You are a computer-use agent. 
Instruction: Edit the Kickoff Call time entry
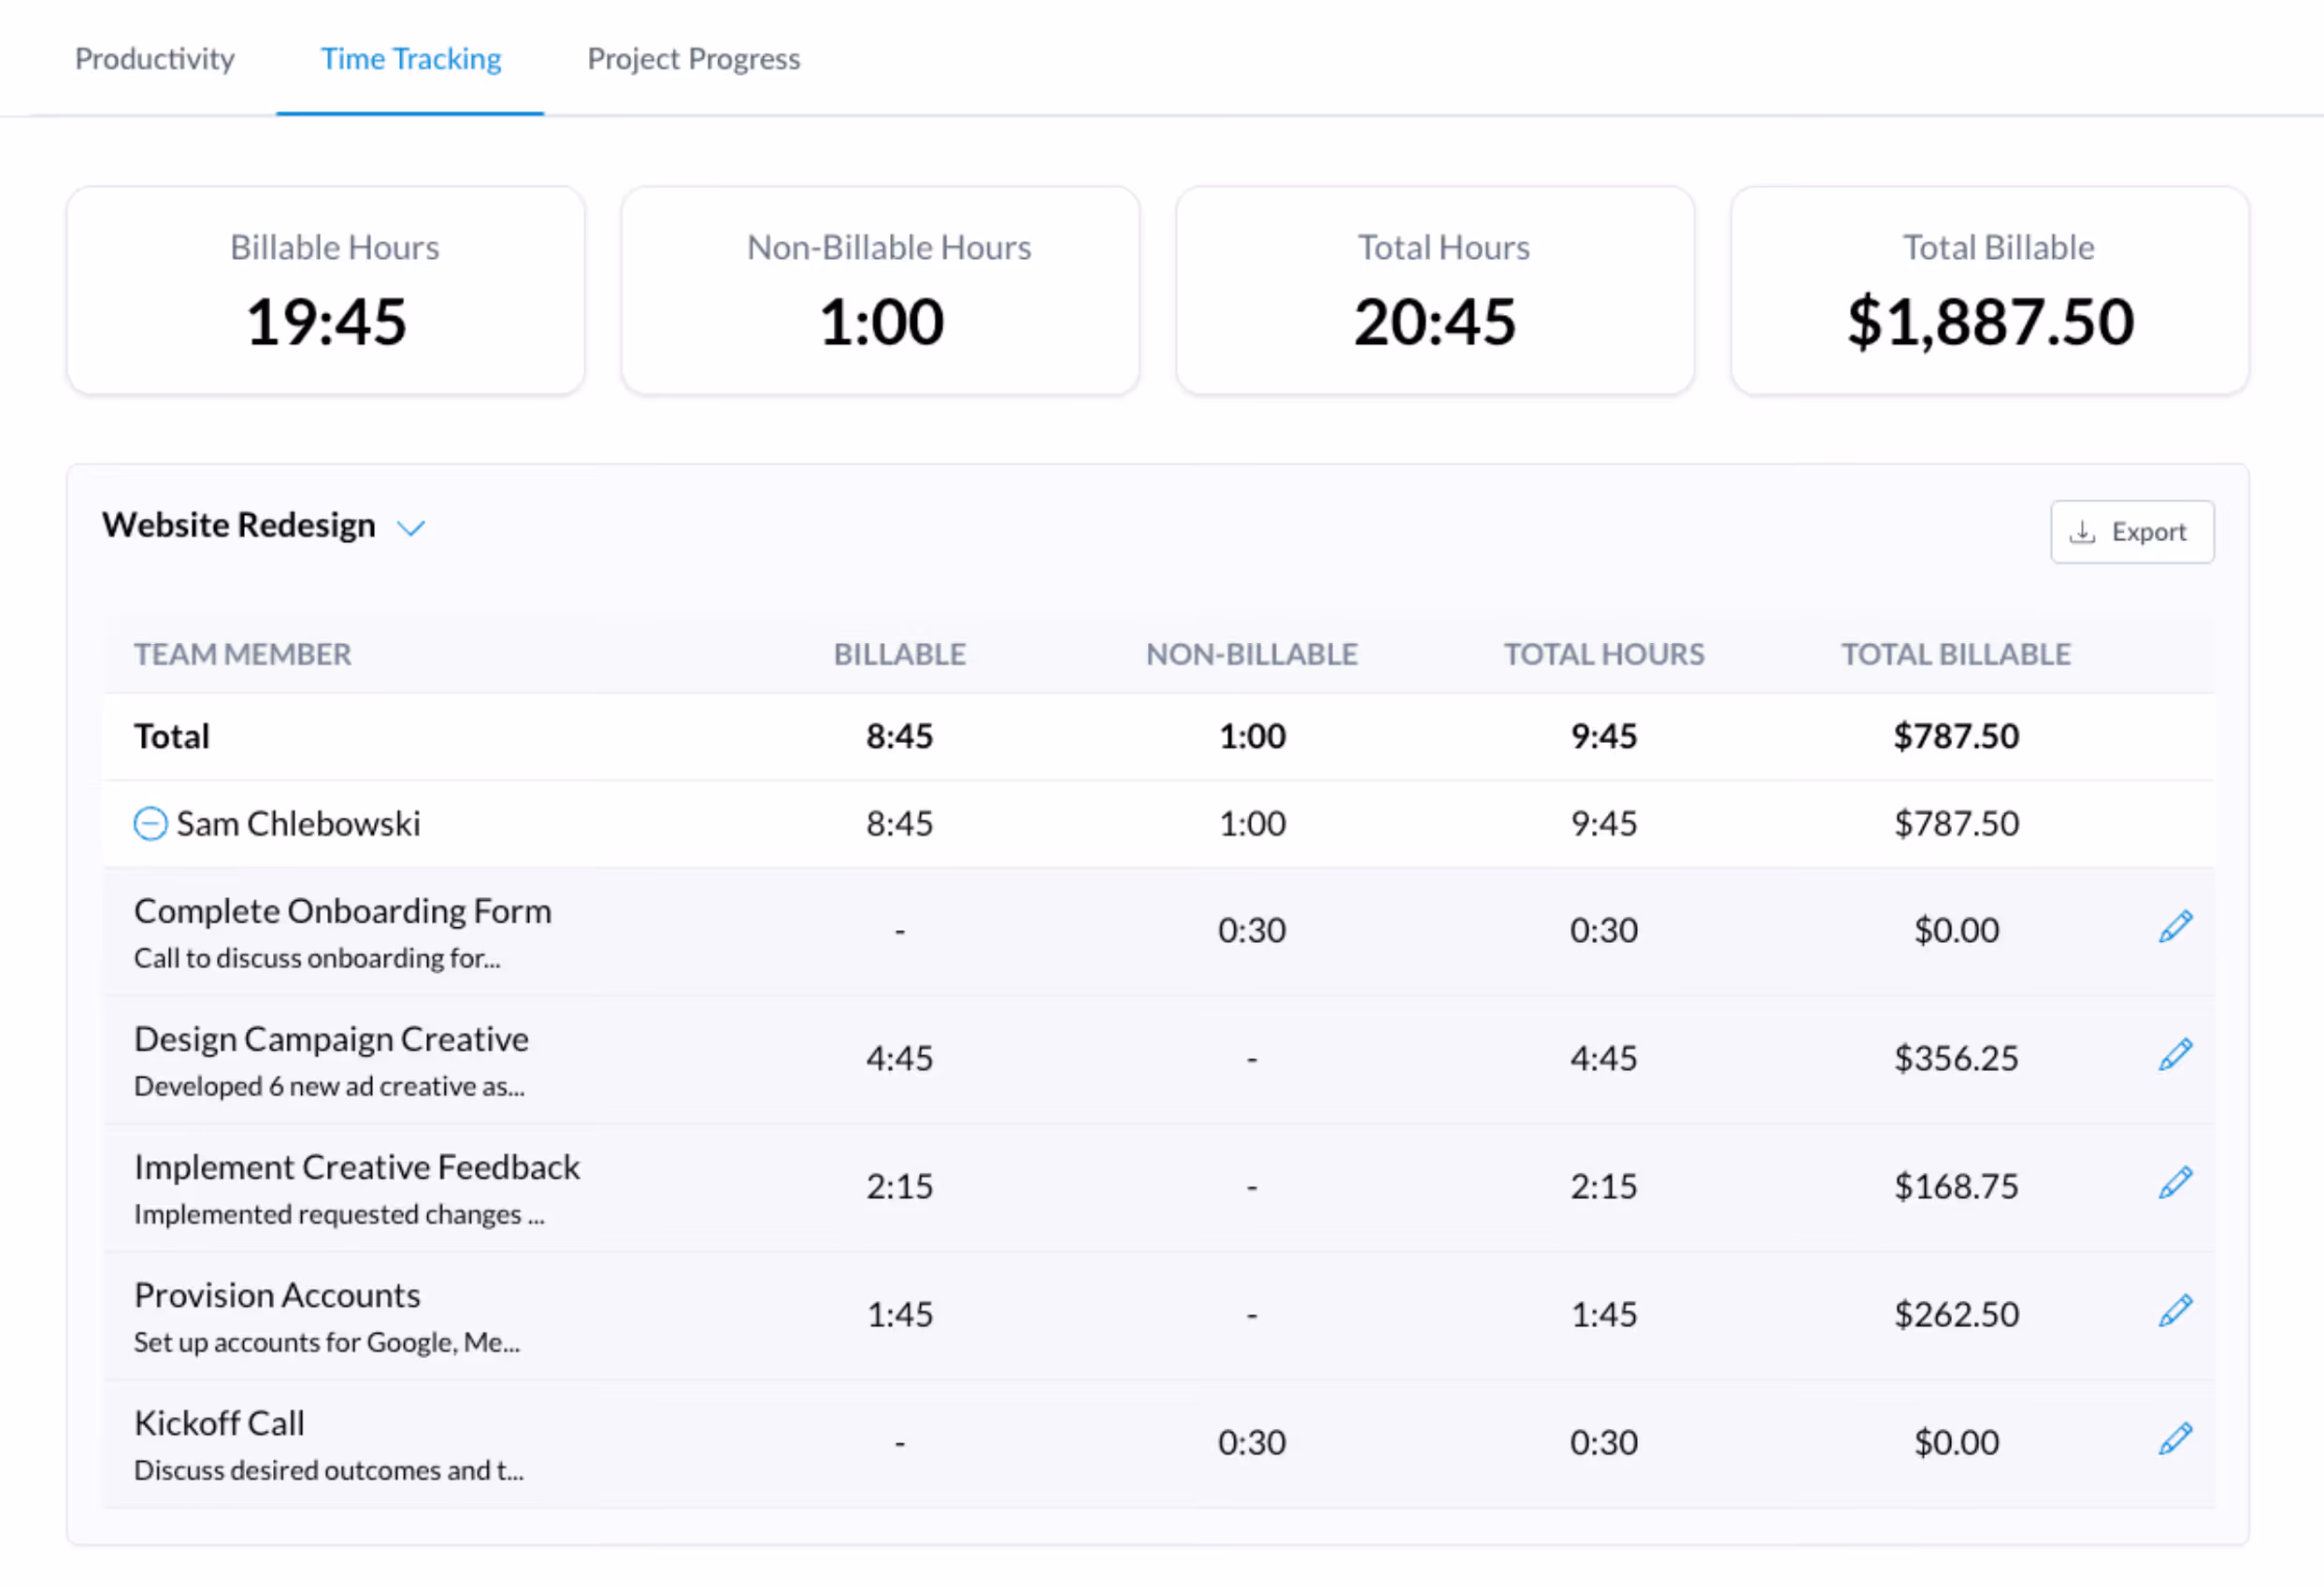click(x=2175, y=1440)
